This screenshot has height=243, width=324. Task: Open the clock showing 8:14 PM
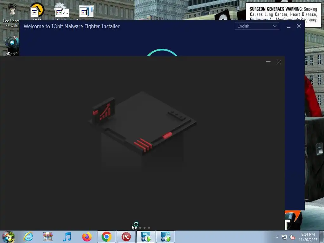coord(308,237)
